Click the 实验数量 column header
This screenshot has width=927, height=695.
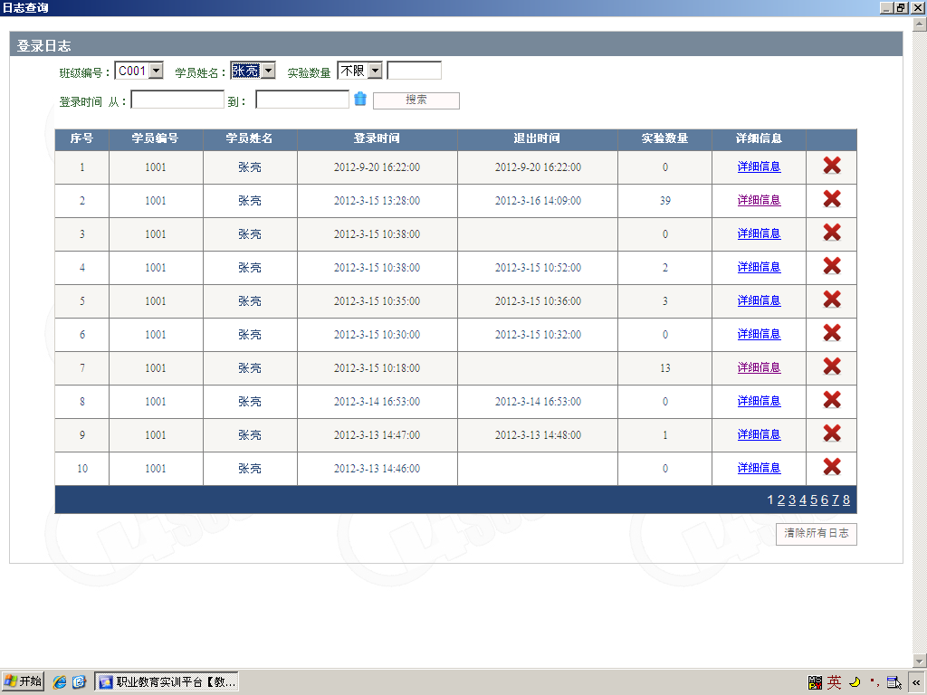[x=665, y=138]
